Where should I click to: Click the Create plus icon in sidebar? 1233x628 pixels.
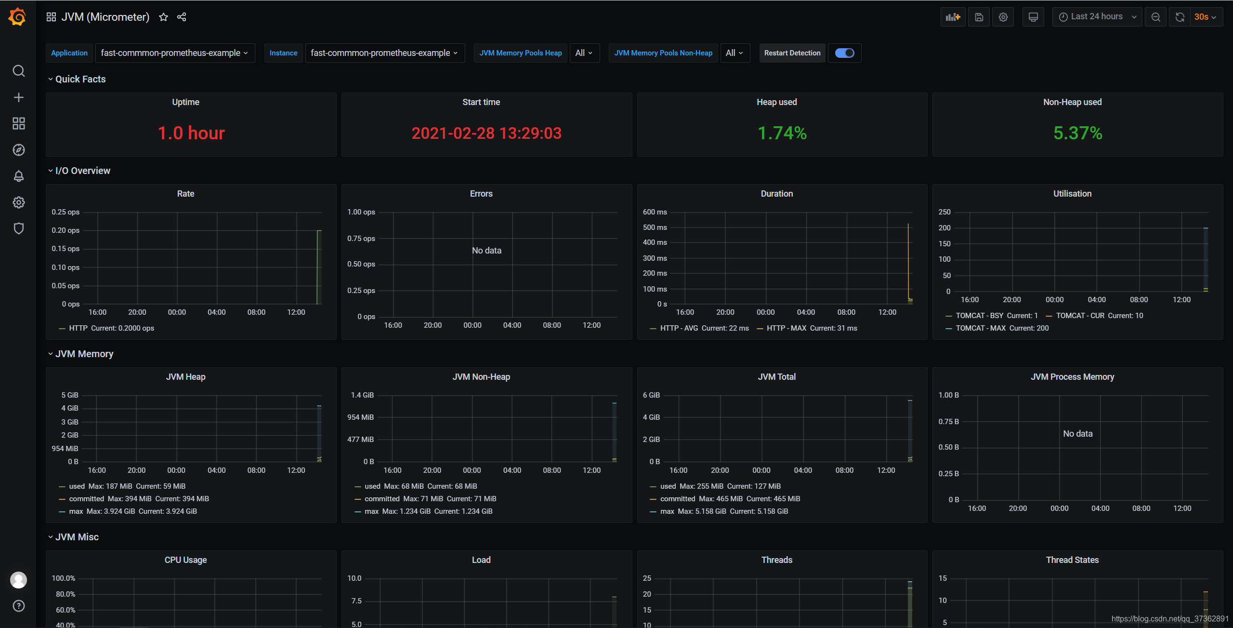click(18, 97)
